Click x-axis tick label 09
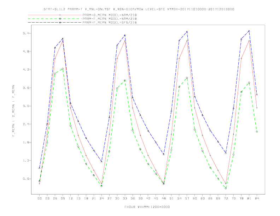The height and width of the screenshot is (216, 280). click(63, 198)
